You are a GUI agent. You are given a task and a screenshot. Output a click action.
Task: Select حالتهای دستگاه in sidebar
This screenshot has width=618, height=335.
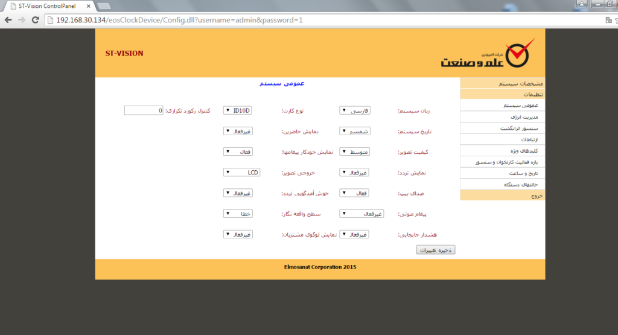502,185
